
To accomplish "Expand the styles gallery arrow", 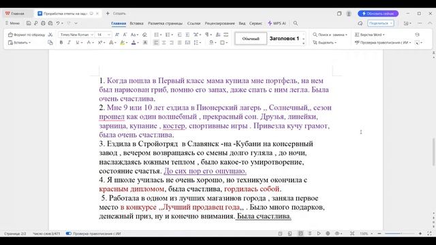I will pyautogui.click(x=303, y=44).
